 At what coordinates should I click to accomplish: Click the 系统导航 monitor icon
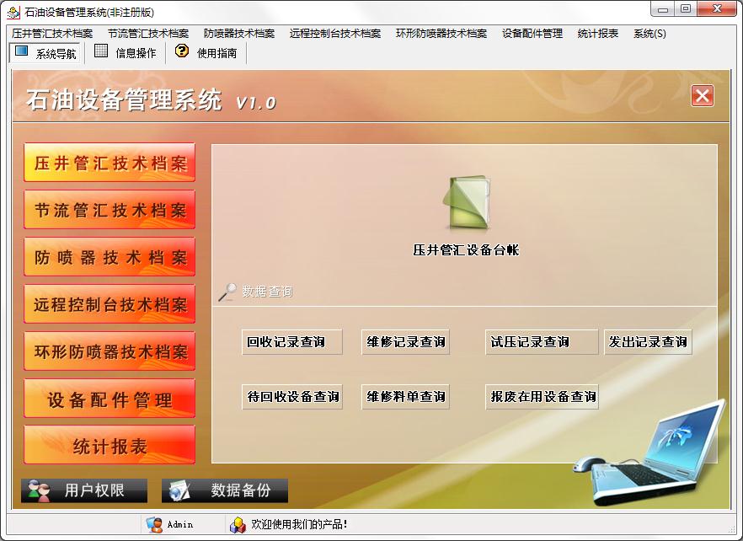click(21, 51)
